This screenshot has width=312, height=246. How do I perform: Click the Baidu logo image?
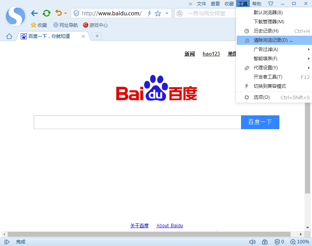[x=157, y=88]
